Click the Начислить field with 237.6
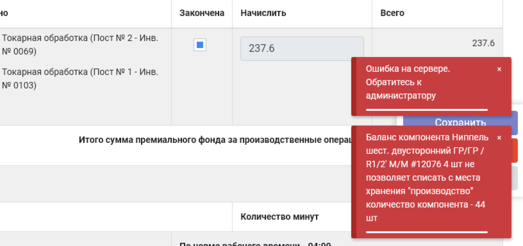Image resolution: width=523 pixels, height=246 pixels. click(302, 48)
